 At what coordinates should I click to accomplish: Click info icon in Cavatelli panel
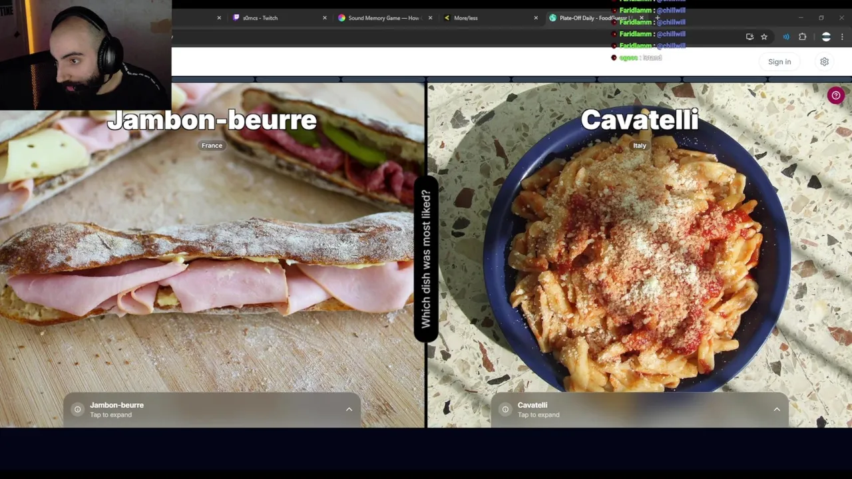click(505, 409)
